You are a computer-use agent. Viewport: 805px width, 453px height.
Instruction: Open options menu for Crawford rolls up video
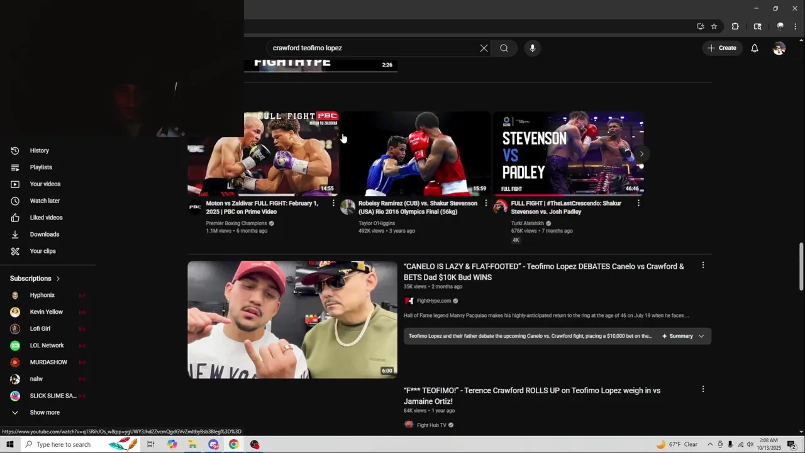click(x=703, y=389)
